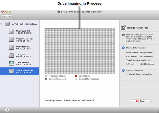Click the Bad Block(s) red swatch
This screenshot has width=159, height=113.
coord(76,76)
